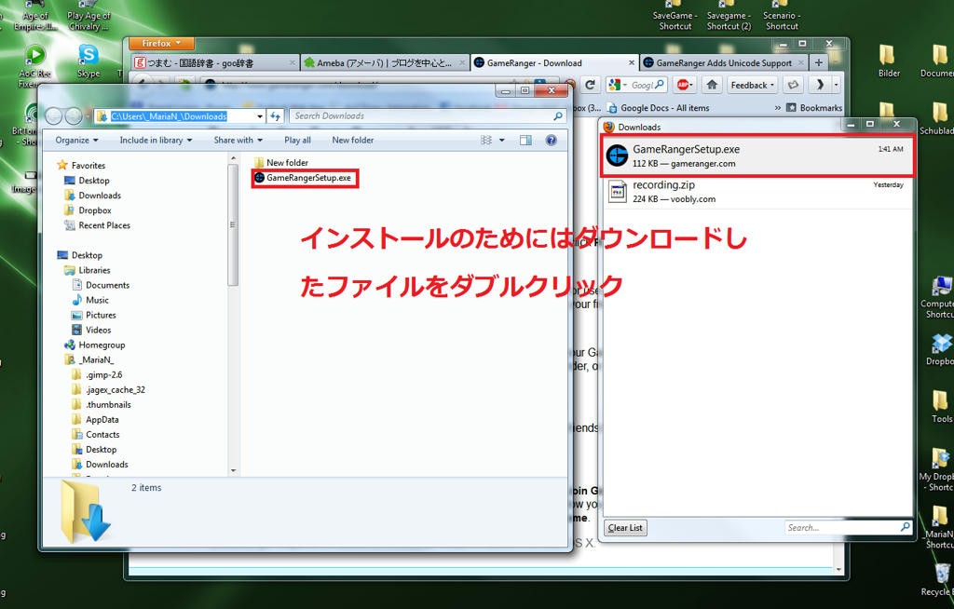Toggle the Explorer preview pane icon
This screenshot has width=954, height=609.
coord(525,141)
